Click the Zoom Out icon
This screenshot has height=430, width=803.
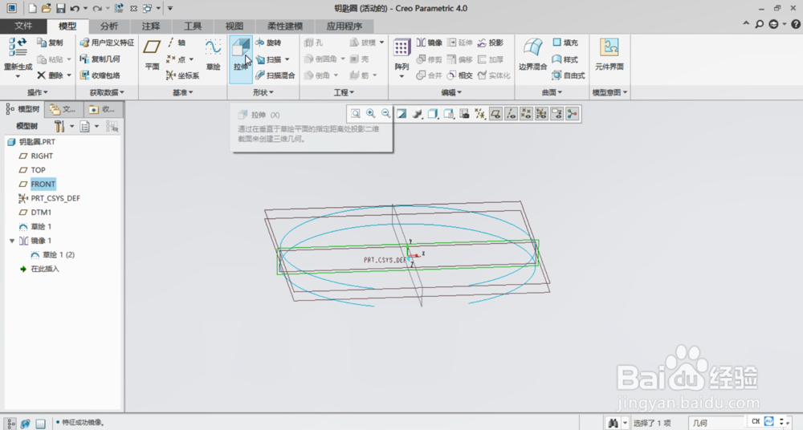[x=385, y=114]
